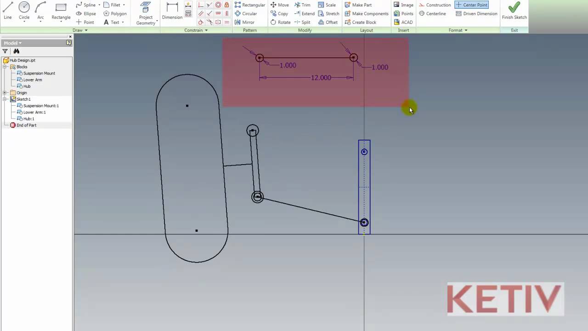Viewport: 588px width, 331px height.
Task: Open the Format panel dropdown
Action: pyautogui.click(x=465, y=30)
